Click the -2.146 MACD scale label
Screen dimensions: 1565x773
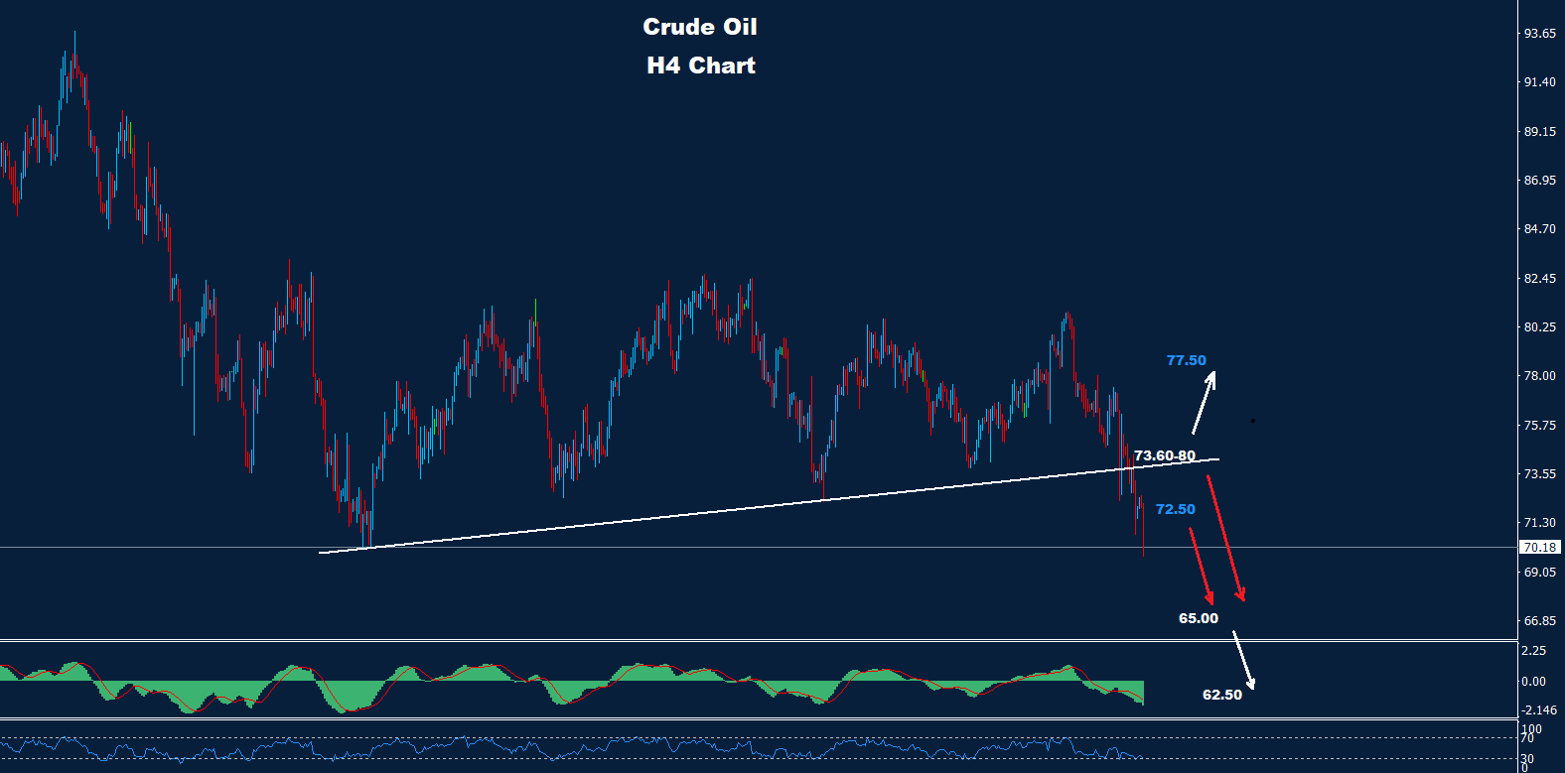[1539, 710]
